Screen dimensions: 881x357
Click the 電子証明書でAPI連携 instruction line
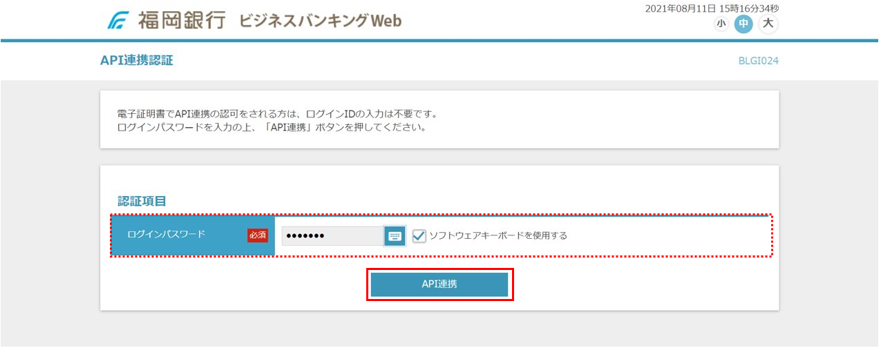click(278, 114)
